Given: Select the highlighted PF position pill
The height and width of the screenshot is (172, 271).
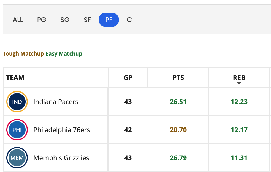Looking at the screenshot, I should 109,20.
